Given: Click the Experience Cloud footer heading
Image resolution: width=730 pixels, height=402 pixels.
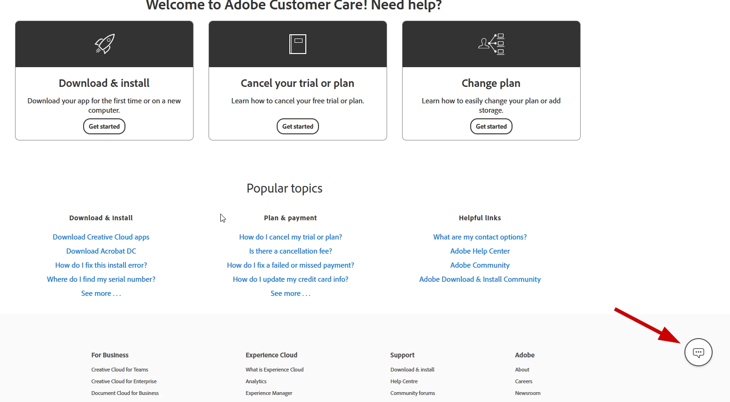Looking at the screenshot, I should (272, 355).
